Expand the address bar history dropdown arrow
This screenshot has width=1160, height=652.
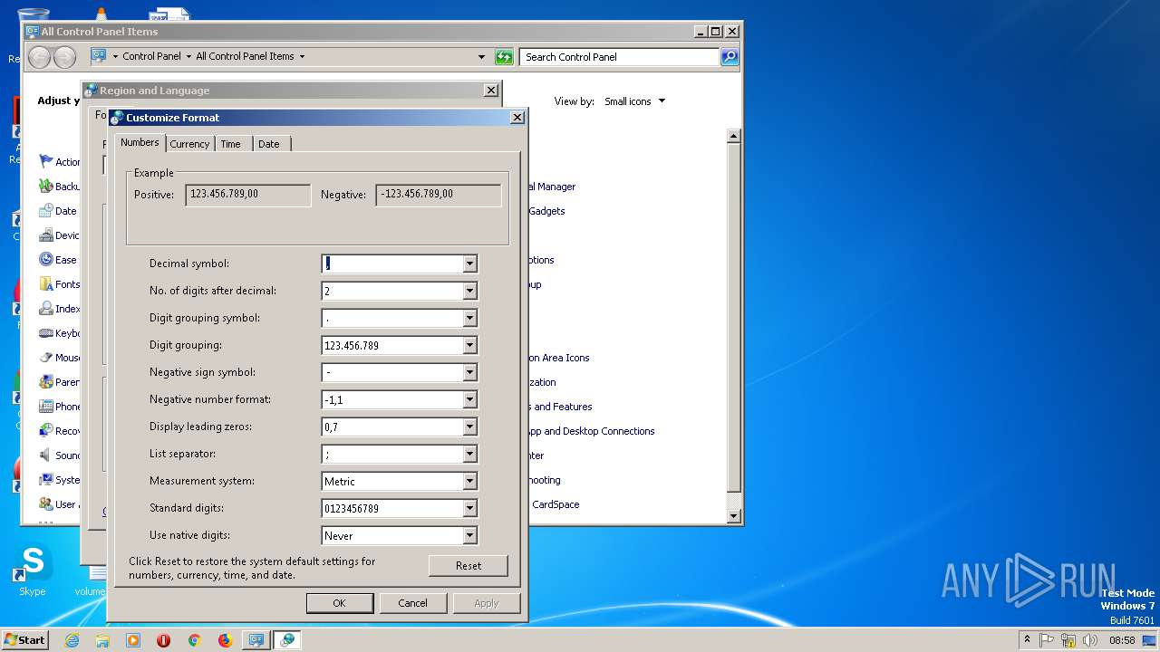pyautogui.click(x=481, y=57)
